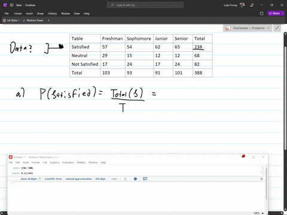
Task: Click the speech bubble feedback icon
Action: coord(145,179)
